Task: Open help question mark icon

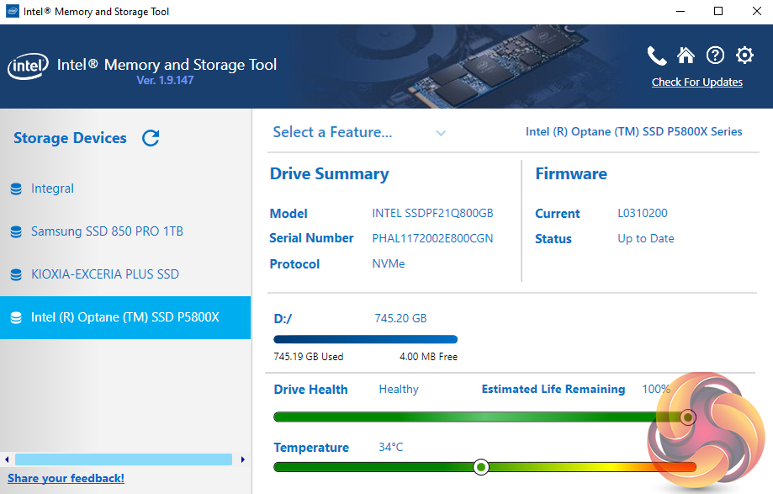Action: [x=715, y=56]
